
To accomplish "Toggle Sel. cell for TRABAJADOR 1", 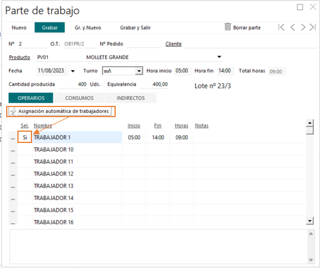I will click(x=25, y=137).
